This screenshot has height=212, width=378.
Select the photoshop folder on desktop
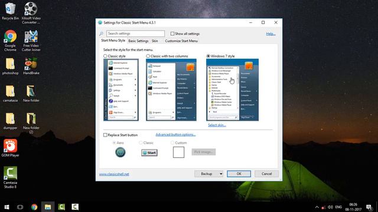tap(10, 66)
